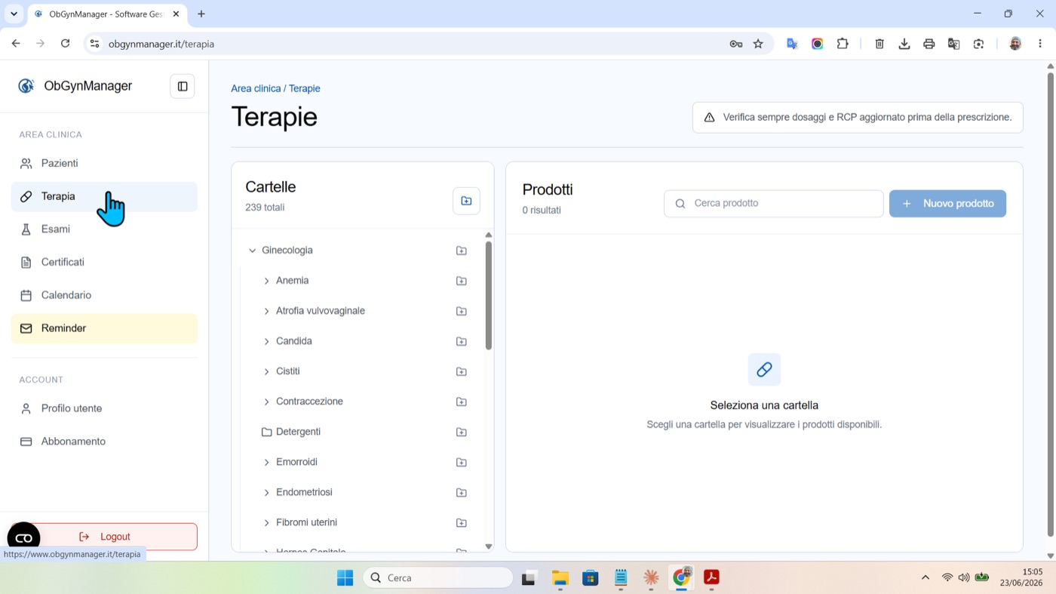Expand the Contraccezione folder chevron
The image size is (1056, 594).
[x=266, y=402]
